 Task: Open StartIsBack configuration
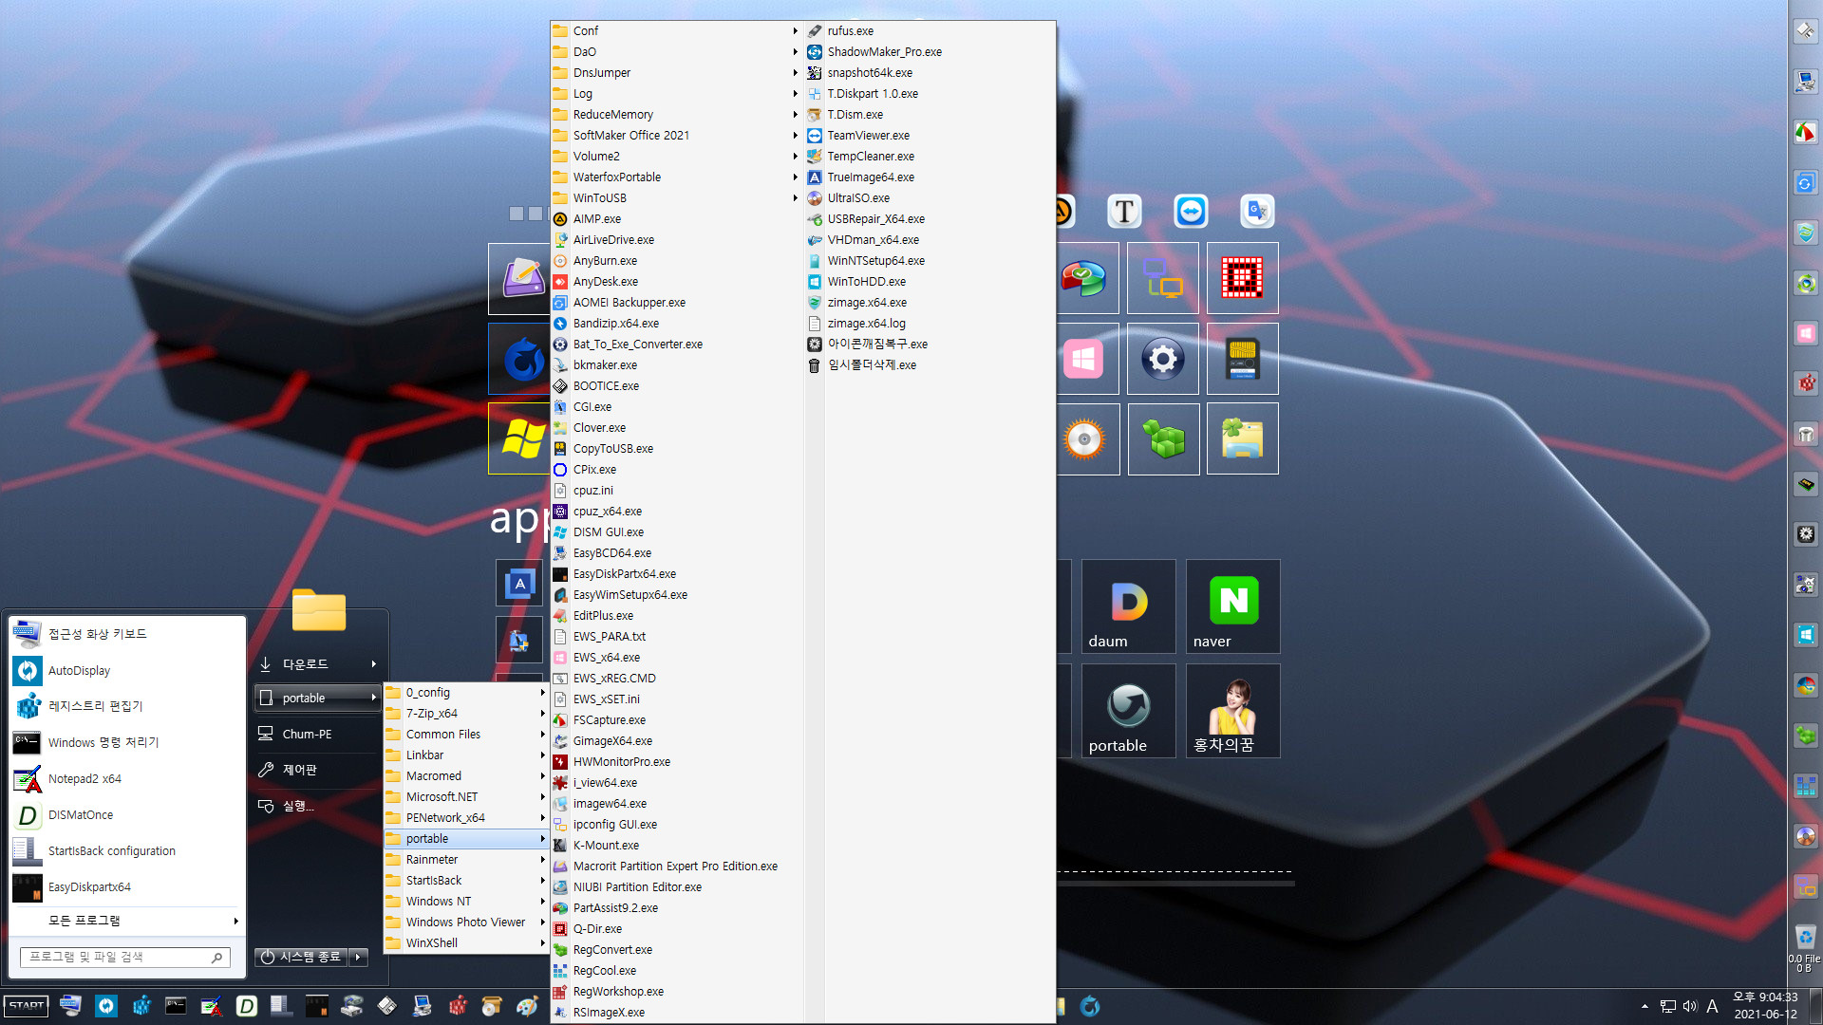127,850
